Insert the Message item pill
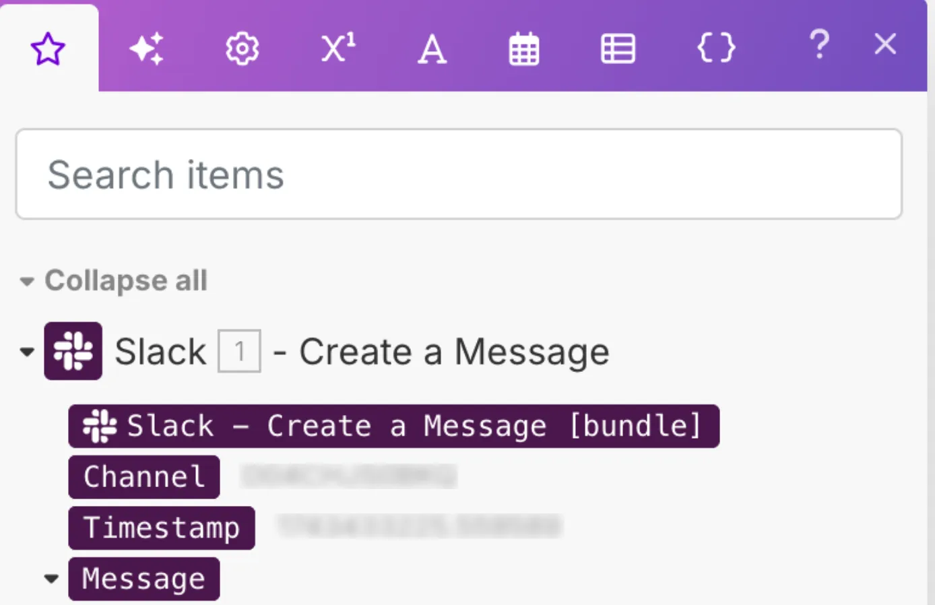The width and height of the screenshot is (935, 605). [144, 579]
